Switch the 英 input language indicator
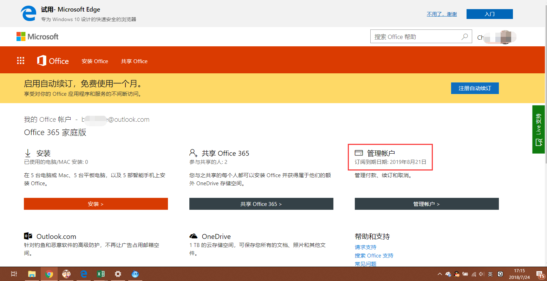The image size is (547, 281). (x=490, y=274)
